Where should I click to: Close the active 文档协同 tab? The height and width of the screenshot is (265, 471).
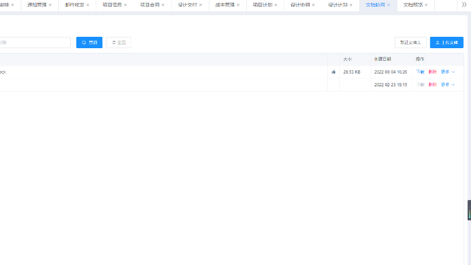[x=389, y=5]
